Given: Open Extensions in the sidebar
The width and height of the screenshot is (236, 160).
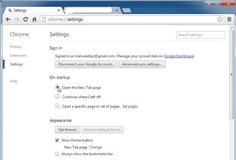Looking at the screenshot, I should pos(18,55).
